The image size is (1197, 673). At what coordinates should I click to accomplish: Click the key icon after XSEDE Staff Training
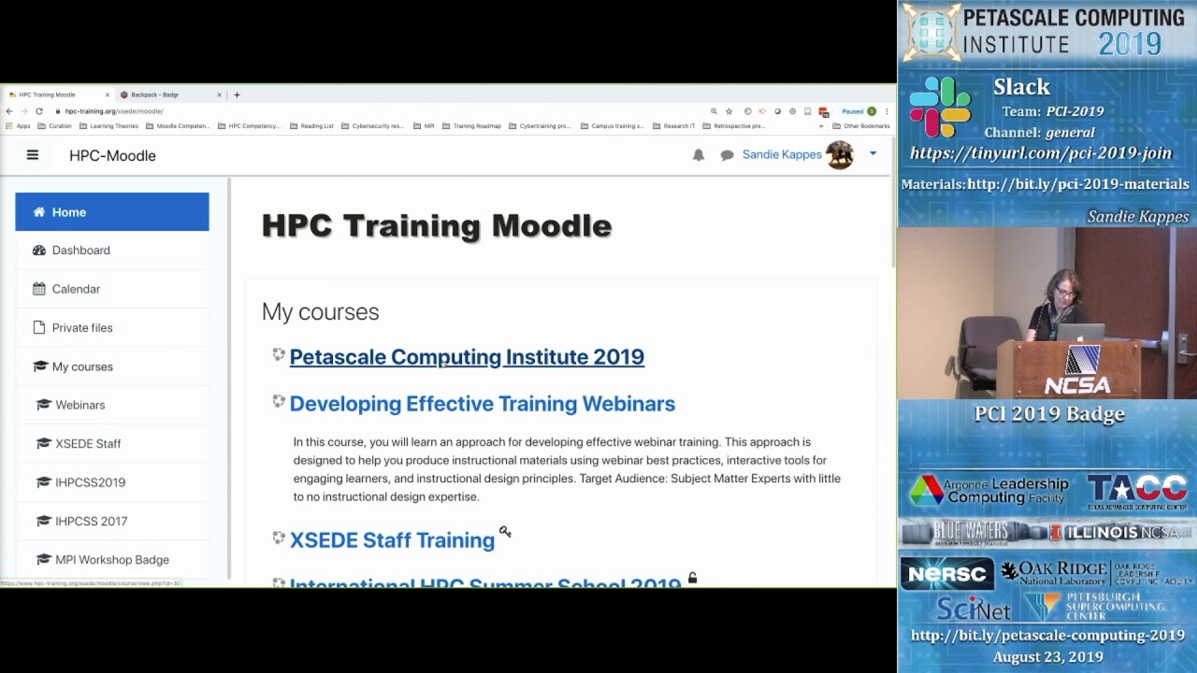505,532
